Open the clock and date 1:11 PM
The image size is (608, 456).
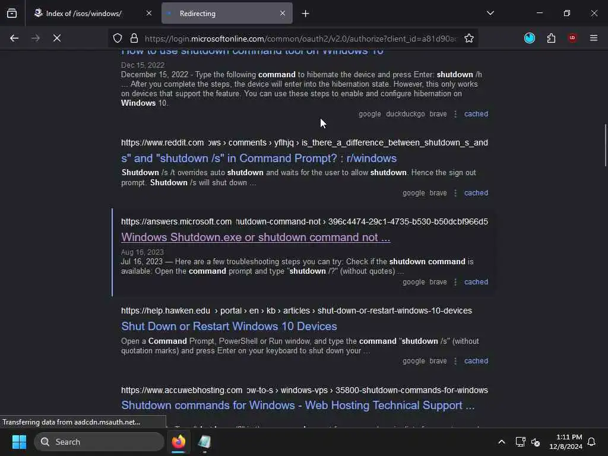tap(566, 442)
